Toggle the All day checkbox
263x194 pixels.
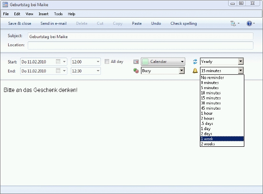(x=107, y=61)
